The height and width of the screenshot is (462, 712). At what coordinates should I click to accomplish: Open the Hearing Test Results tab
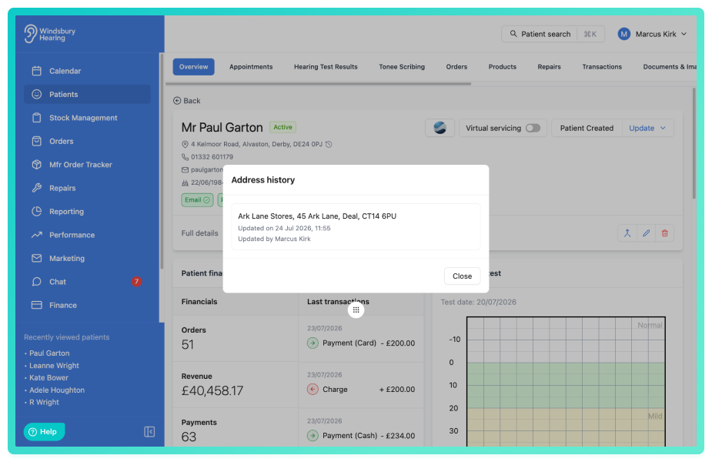click(326, 67)
